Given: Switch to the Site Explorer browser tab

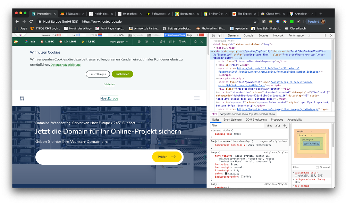Looking at the screenshot, I should [244, 14].
